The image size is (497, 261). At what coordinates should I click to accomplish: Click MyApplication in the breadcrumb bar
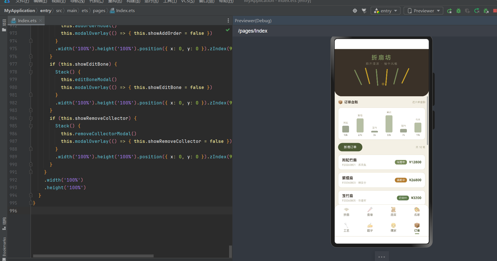pyautogui.click(x=19, y=11)
